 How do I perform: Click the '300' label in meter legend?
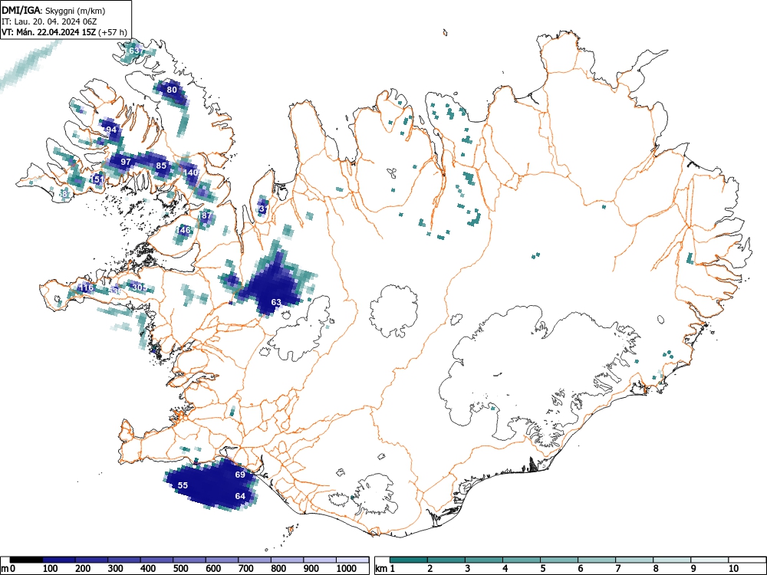point(116,568)
